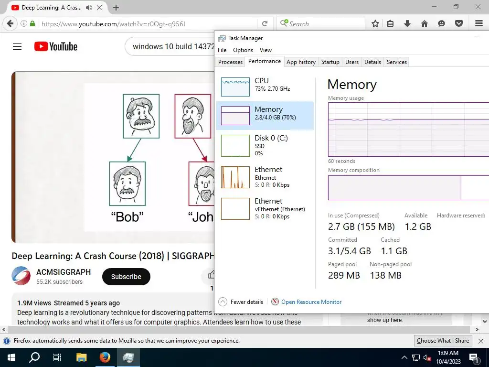Open ACMSIGGRAPH channel avatar
Image resolution: width=489 pixels, height=367 pixels.
coord(21,276)
